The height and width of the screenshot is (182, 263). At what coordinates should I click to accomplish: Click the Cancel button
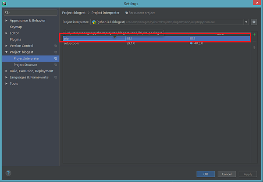pos(227,174)
